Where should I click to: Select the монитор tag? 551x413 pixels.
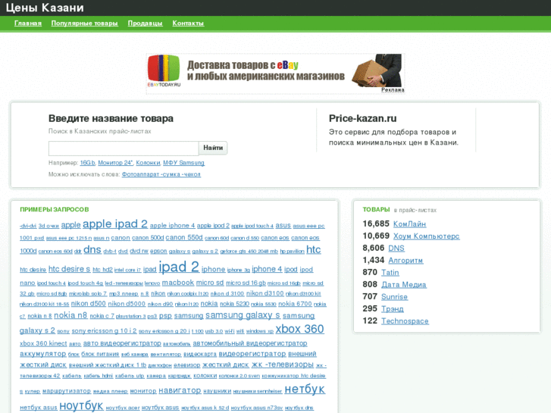point(143,391)
